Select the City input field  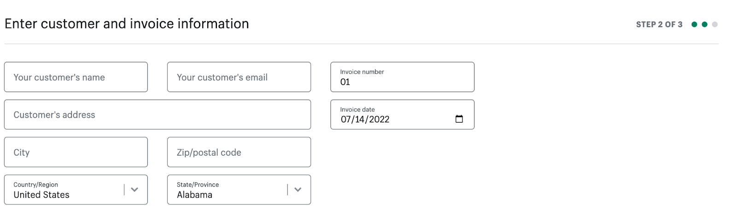click(x=76, y=152)
